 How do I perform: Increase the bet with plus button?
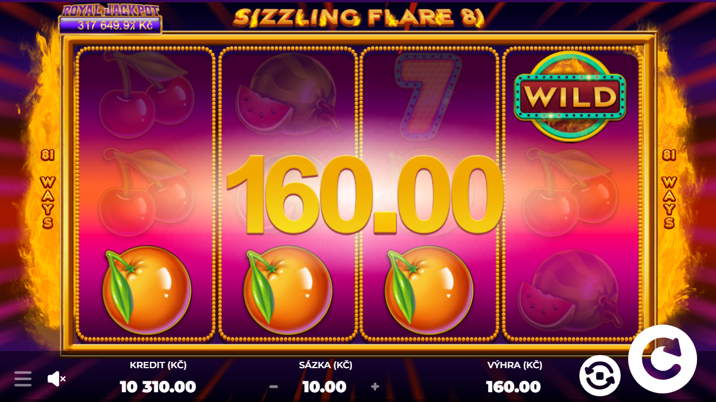(375, 387)
